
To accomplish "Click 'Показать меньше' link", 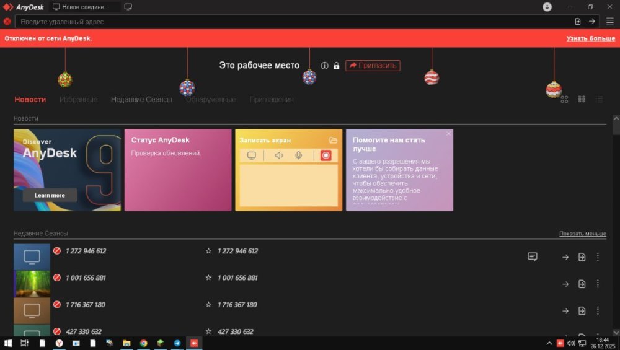I will click(x=582, y=234).
